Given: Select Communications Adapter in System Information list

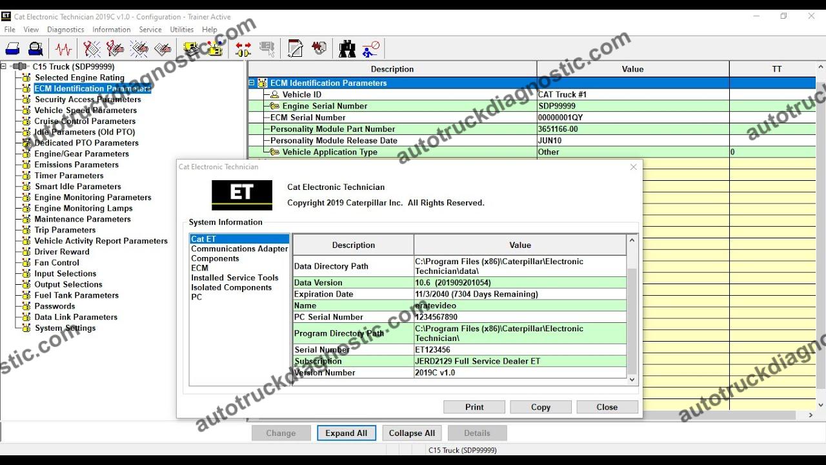Looking at the screenshot, I should (239, 249).
